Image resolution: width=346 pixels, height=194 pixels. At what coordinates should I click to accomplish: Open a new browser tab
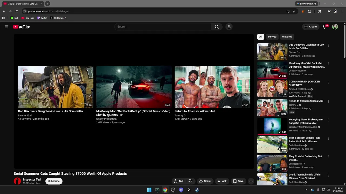tap(47, 4)
